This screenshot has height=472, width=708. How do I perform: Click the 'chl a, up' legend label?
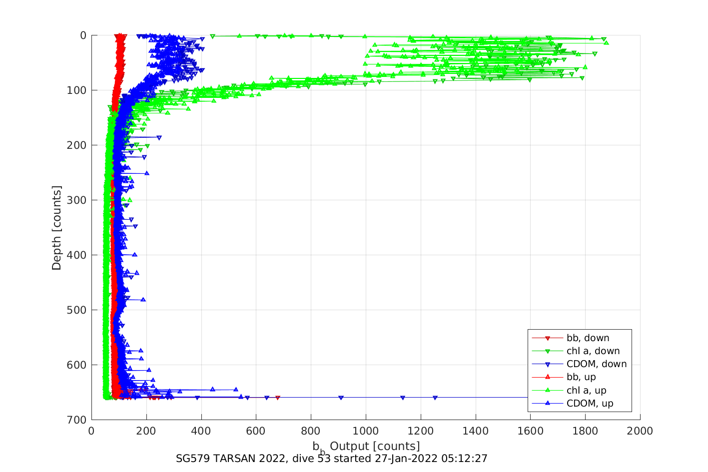[x=587, y=391]
